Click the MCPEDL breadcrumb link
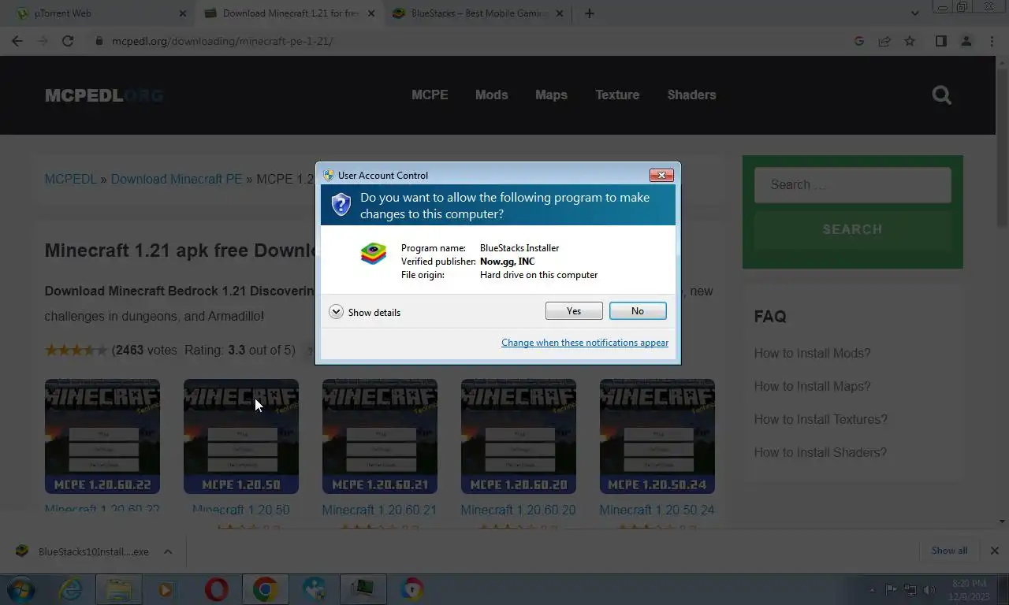Screen dimensions: 1009x605 70,179
